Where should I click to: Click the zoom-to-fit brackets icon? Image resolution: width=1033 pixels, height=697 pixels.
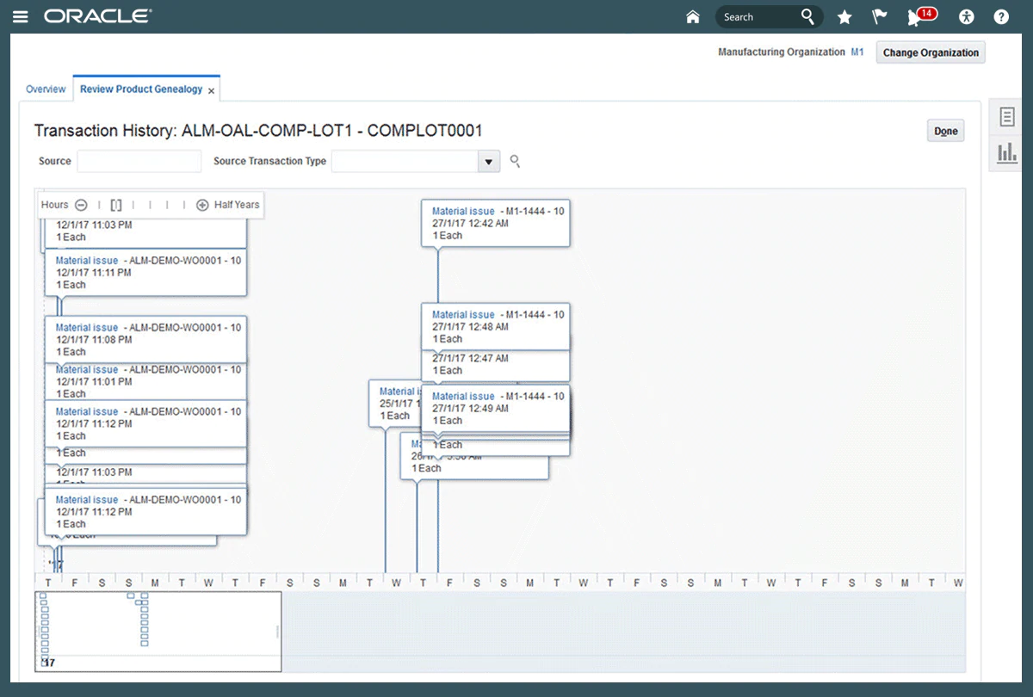coord(116,205)
